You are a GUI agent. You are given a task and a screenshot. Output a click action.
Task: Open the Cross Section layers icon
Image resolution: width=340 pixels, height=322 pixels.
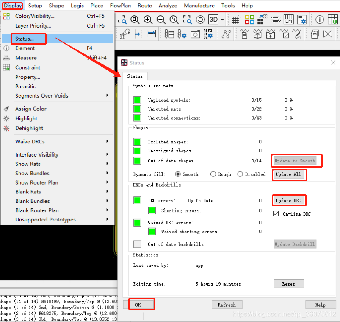click(275, 20)
